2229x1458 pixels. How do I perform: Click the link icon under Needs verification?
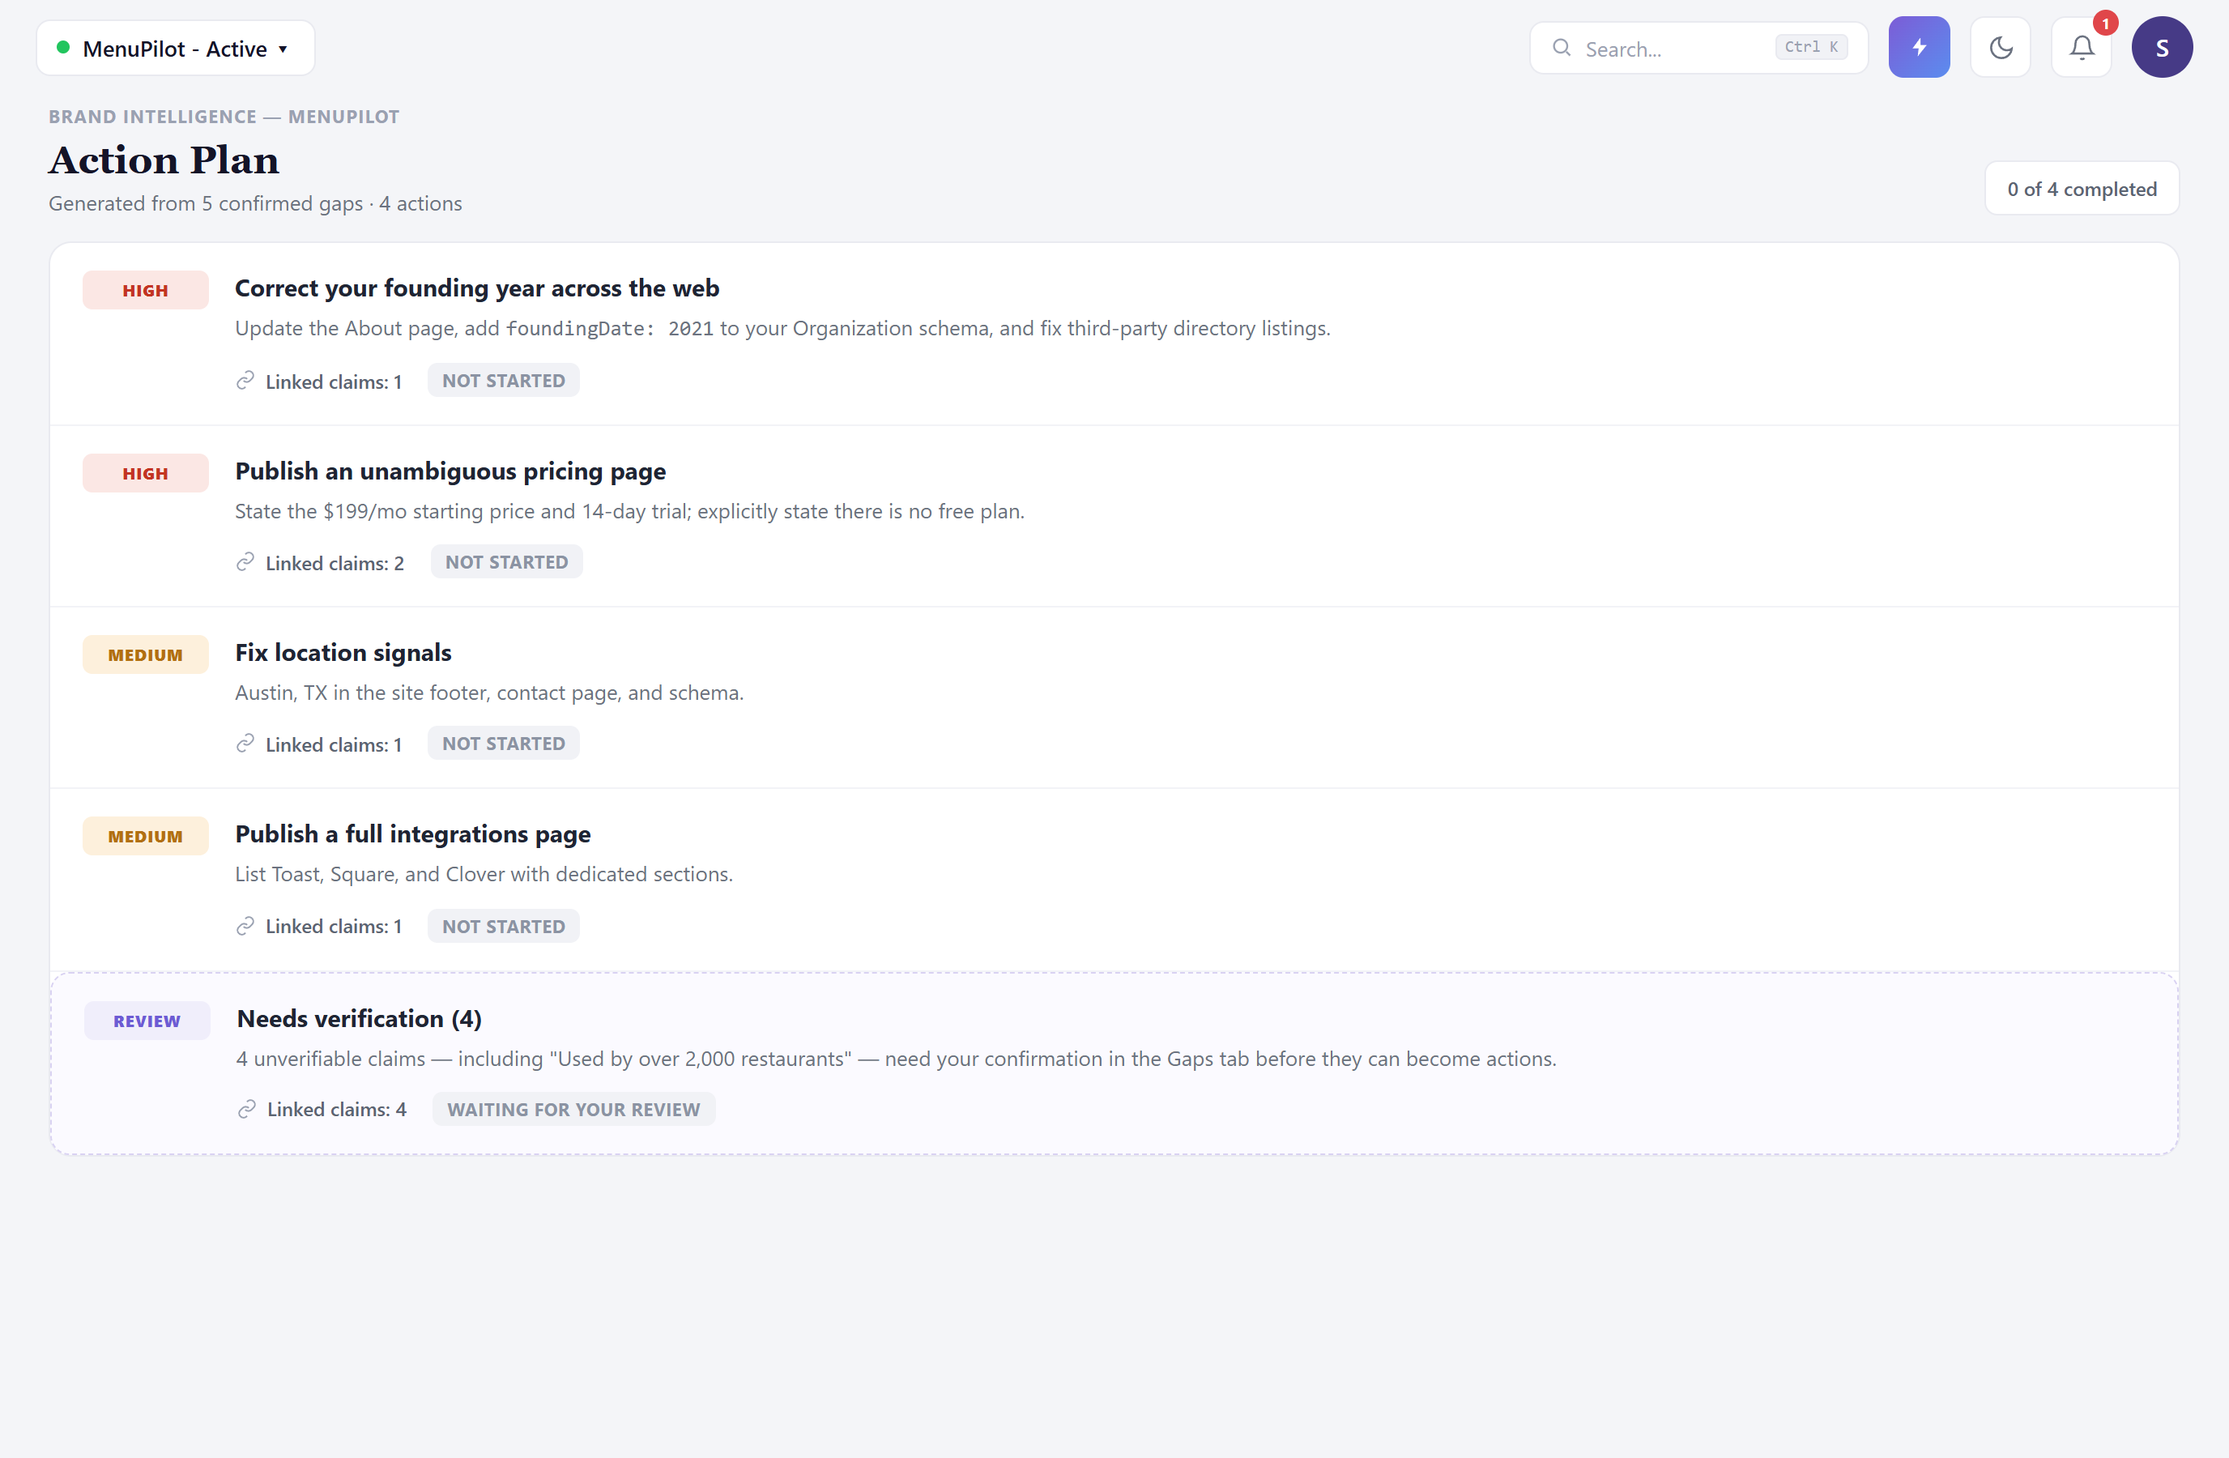click(x=247, y=1109)
